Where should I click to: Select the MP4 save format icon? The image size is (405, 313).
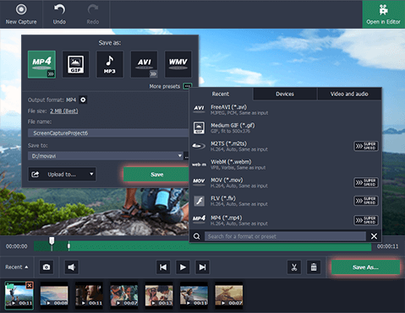[41, 64]
